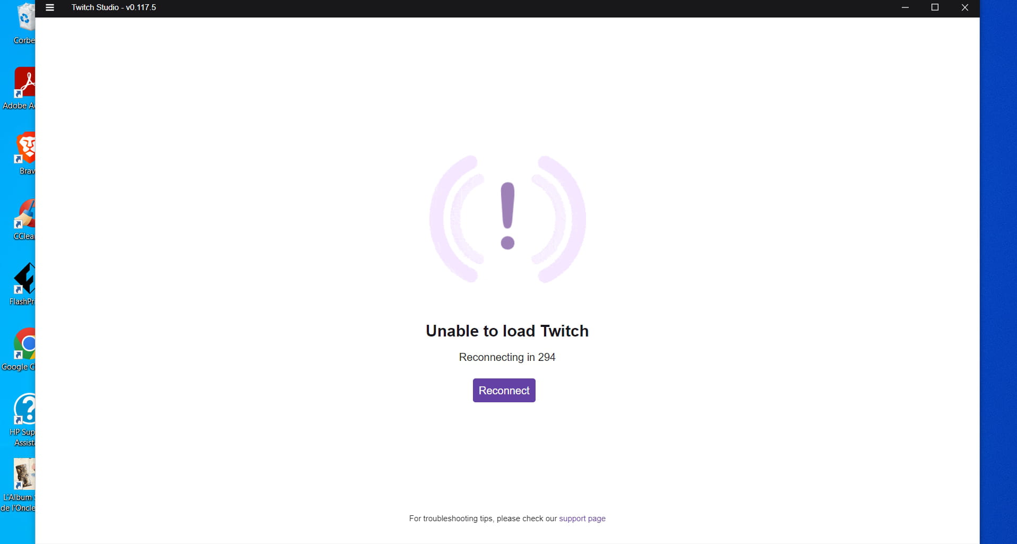
Task: Close the Twitch Studio window
Action: click(x=965, y=7)
